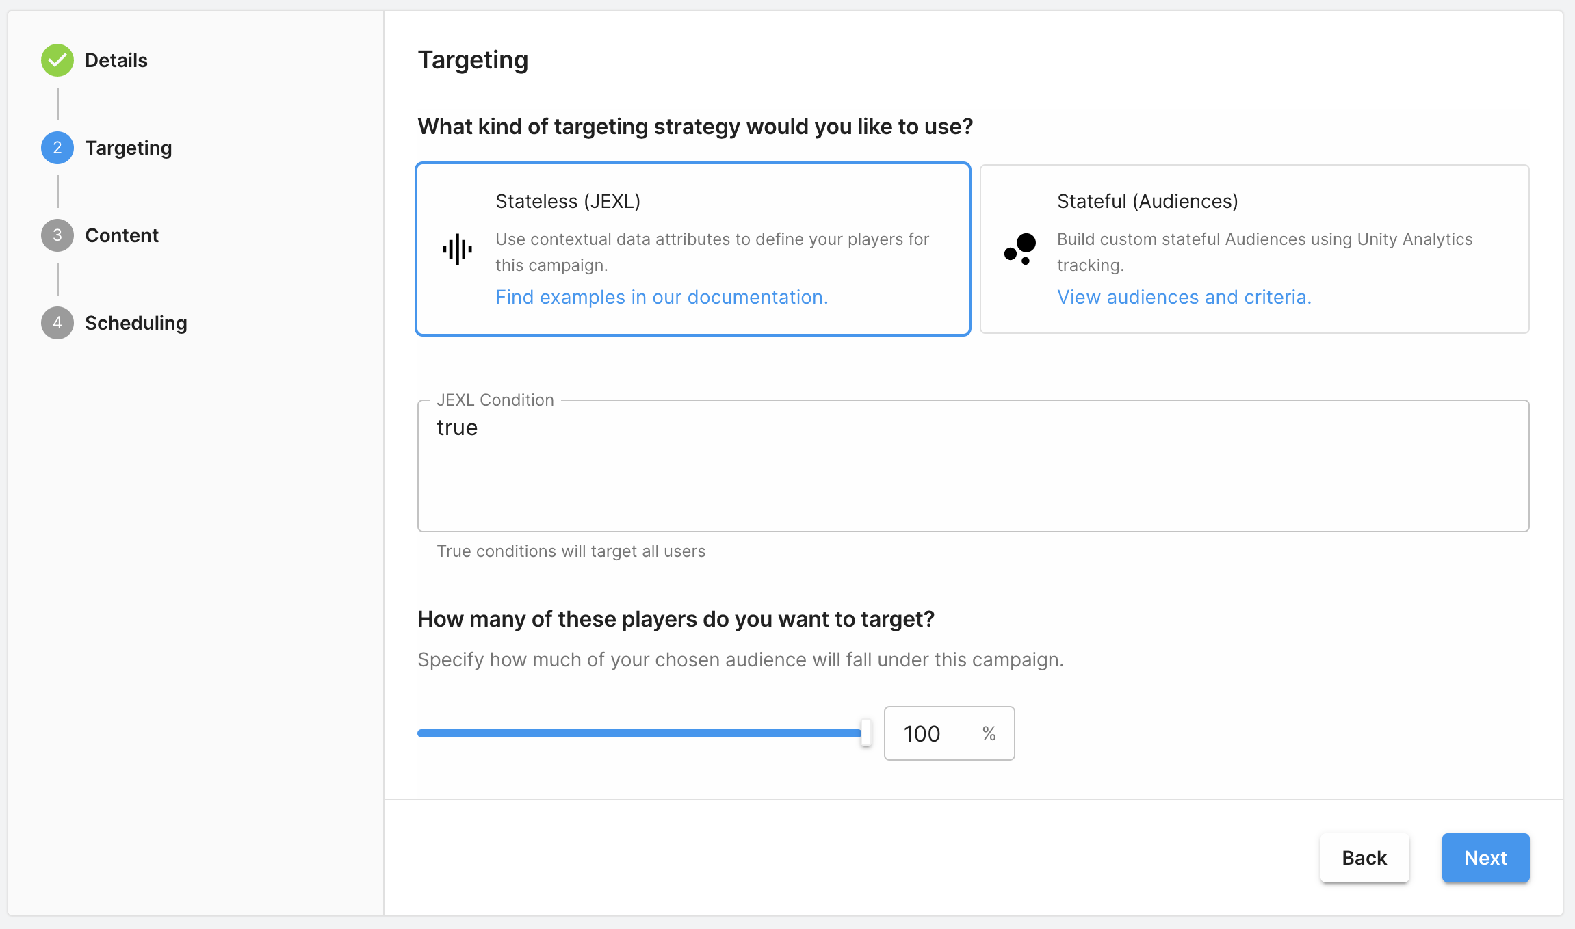The height and width of the screenshot is (929, 1575).
Task: Click the player percentage slider handle
Action: [865, 733]
